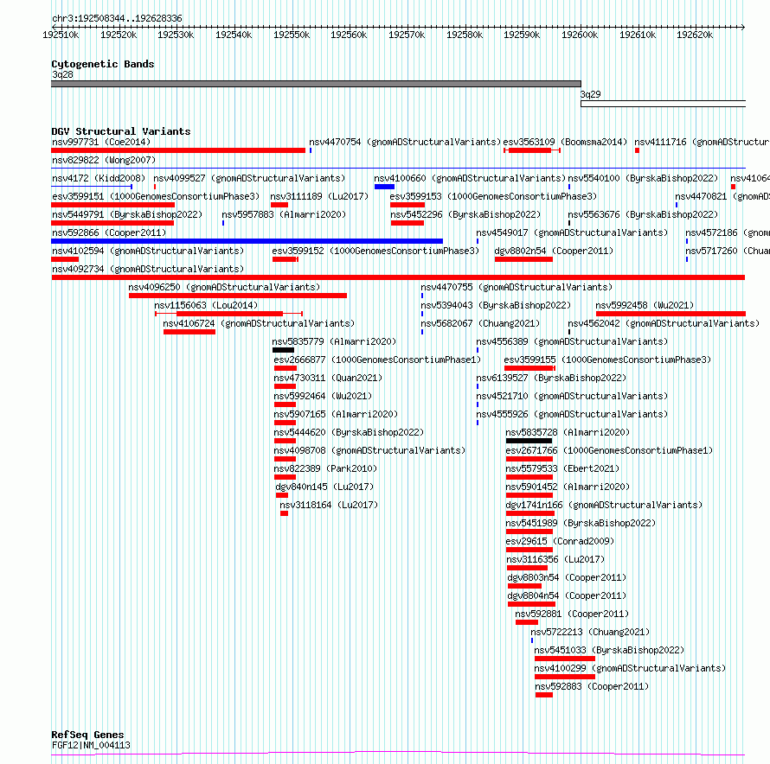770x764 pixels.
Task: Select nsv4172 (Kidd2008) variant
Action: point(99,178)
